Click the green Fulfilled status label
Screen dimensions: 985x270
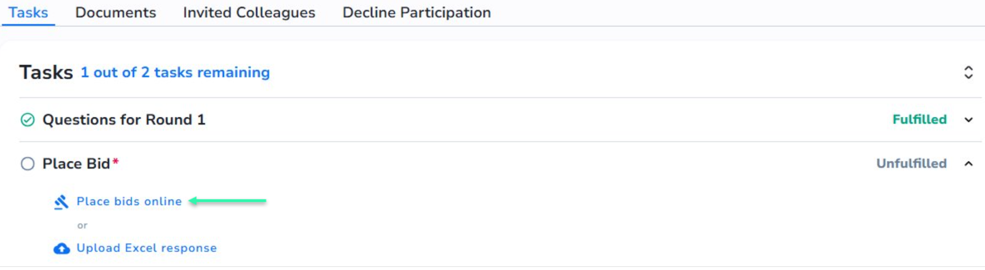(x=919, y=120)
